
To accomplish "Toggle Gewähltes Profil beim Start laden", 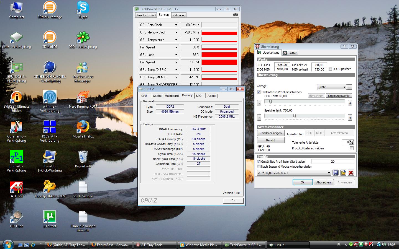I will pyautogui.click(x=259, y=162).
